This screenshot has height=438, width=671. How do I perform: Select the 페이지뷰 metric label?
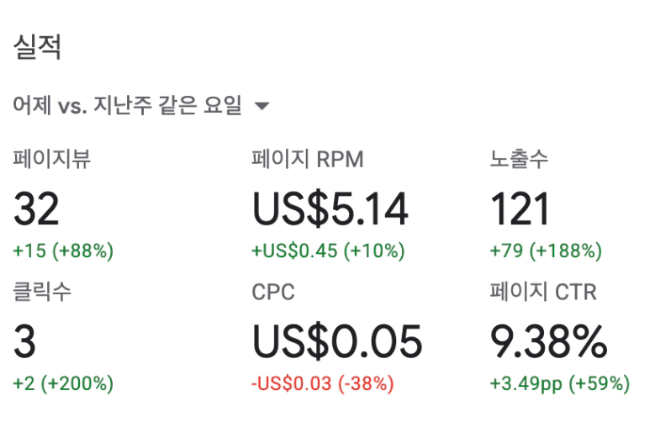52,159
